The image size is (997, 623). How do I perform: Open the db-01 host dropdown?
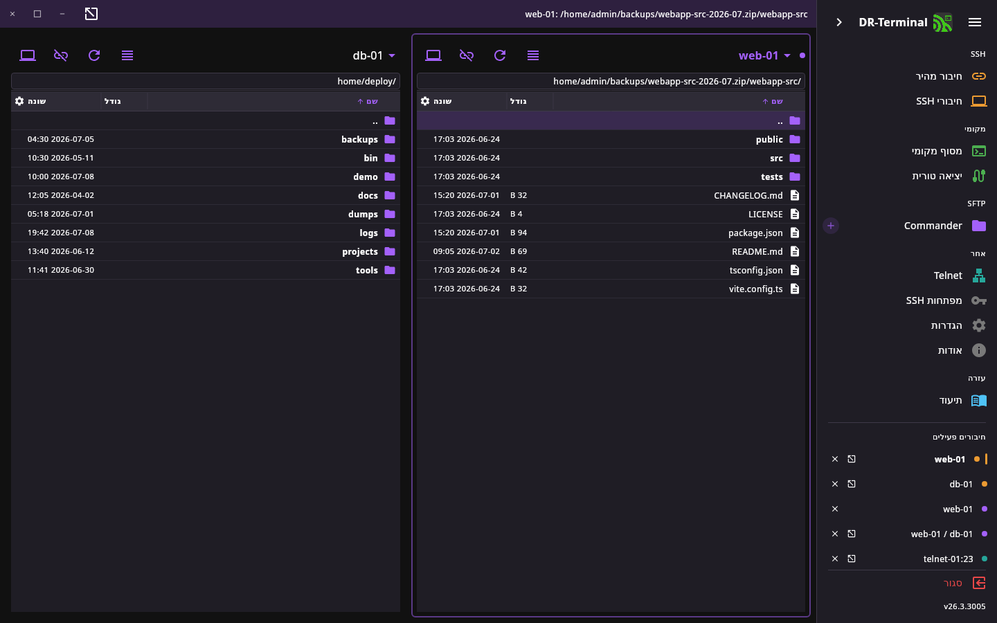point(375,55)
